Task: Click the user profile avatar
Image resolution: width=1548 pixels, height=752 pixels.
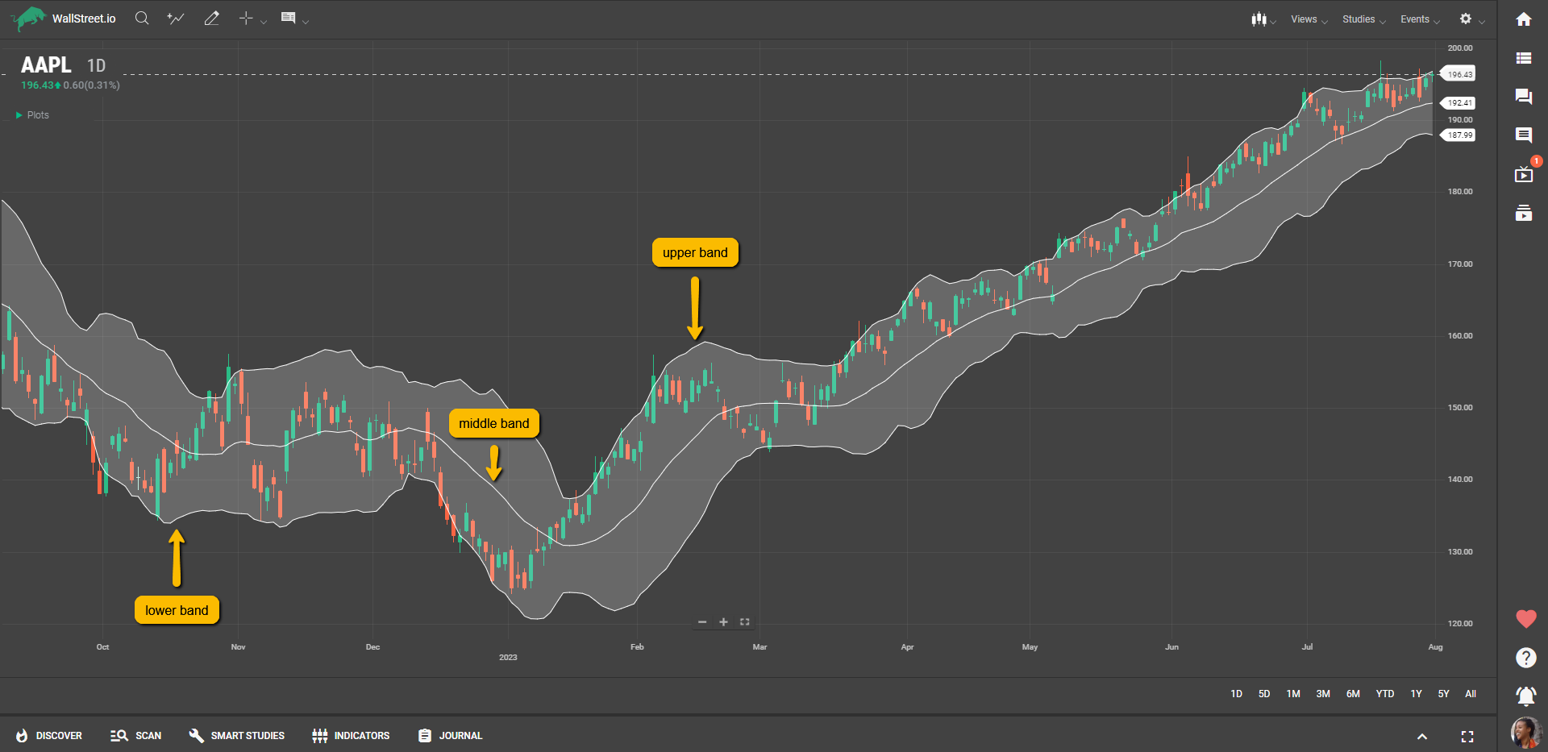Action: (1525, 733)
